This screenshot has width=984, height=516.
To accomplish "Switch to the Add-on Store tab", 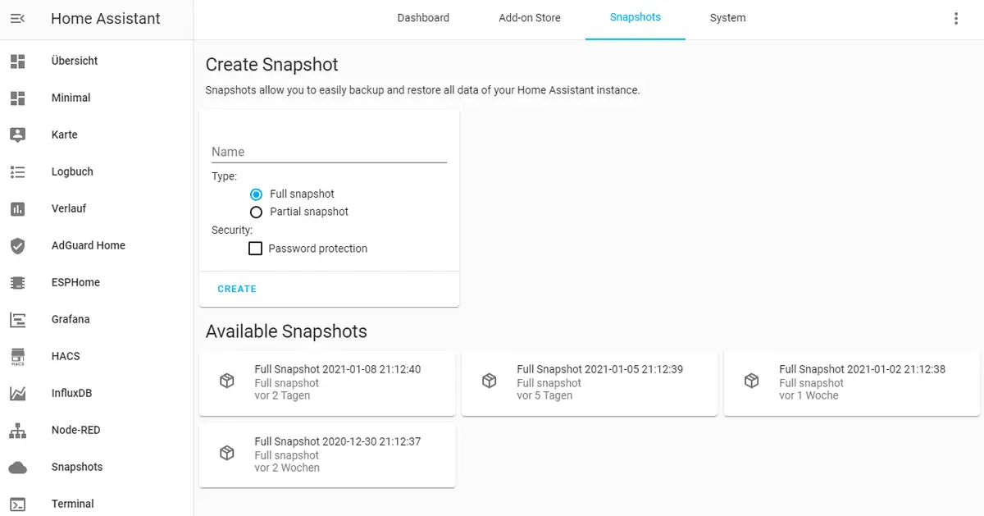I will [x=530, y=18].
